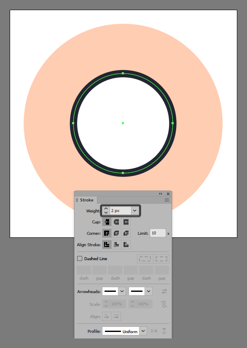Align stroke to inside
The width and height of the screenshot is (247, 348).
pyautogui.click(x=116, y=245)
